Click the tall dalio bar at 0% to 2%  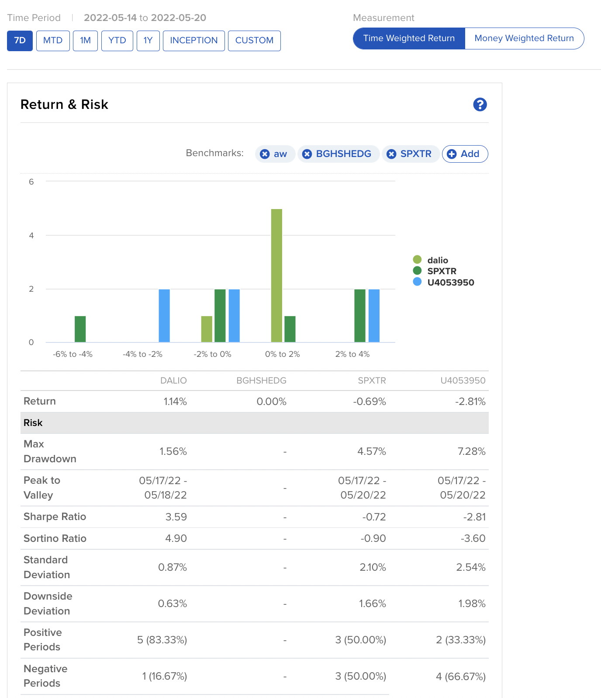coord(276,276)
